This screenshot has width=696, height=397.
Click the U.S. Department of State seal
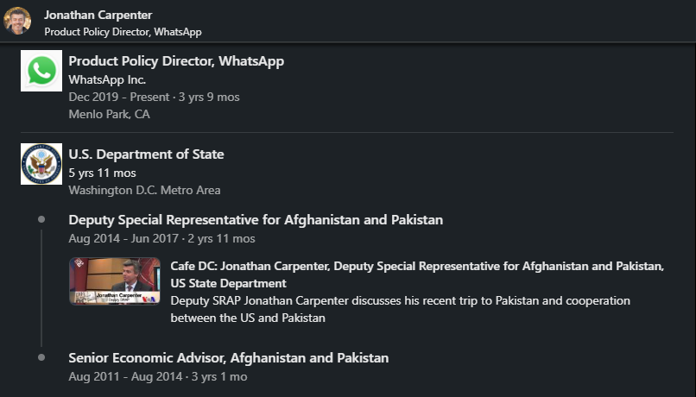coord(41,164)
